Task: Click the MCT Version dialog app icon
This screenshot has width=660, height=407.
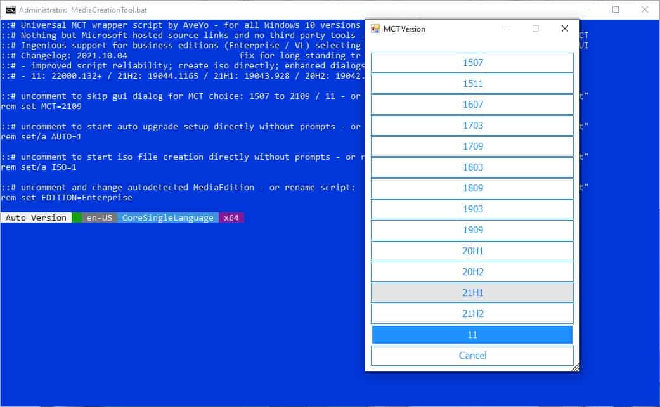Action: click(x=375, y=29)
